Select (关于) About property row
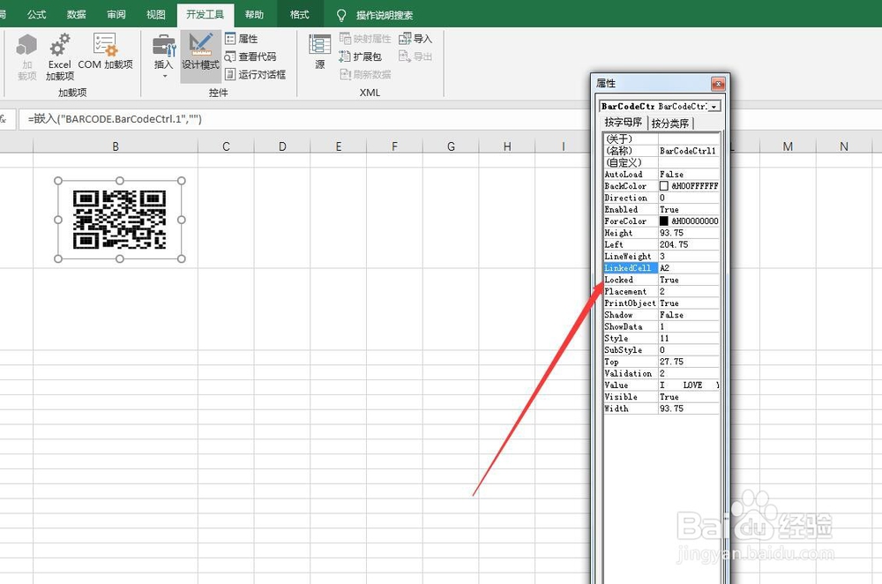Screen dimensions: 882x584 coord(661,139)
